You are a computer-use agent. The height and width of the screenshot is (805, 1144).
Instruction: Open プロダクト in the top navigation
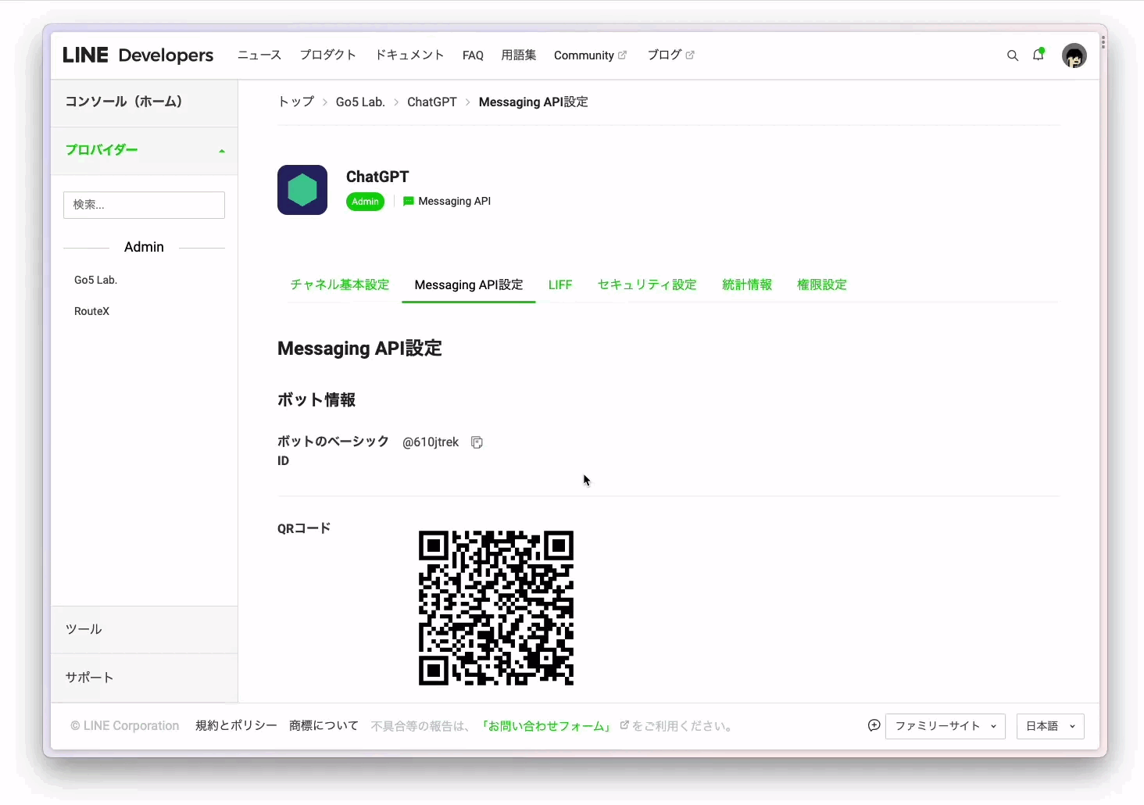click(x=328, y=55)
